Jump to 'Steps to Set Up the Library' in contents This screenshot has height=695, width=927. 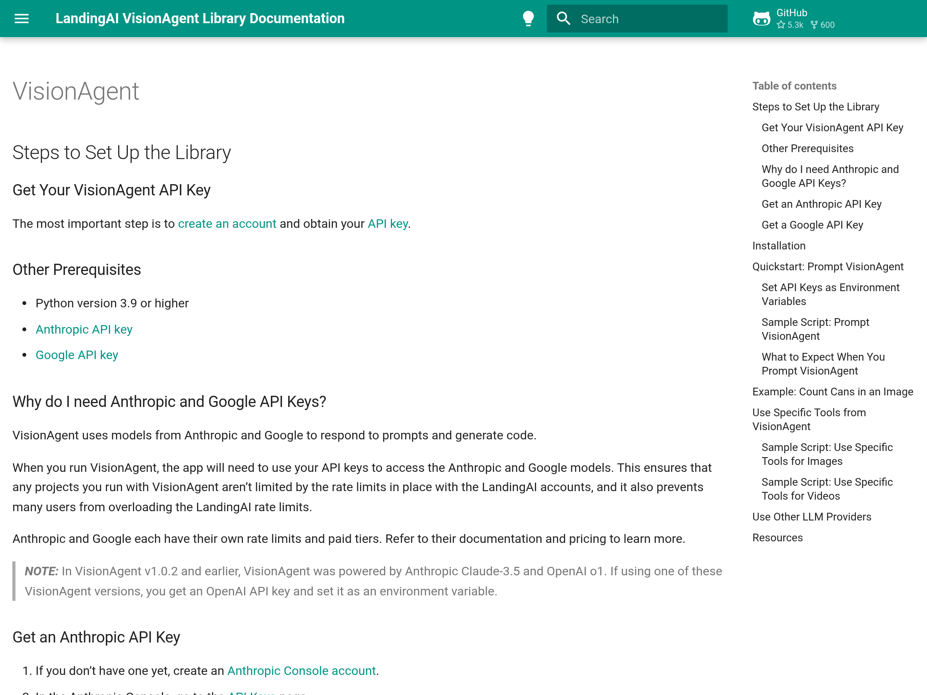(815, 107)
